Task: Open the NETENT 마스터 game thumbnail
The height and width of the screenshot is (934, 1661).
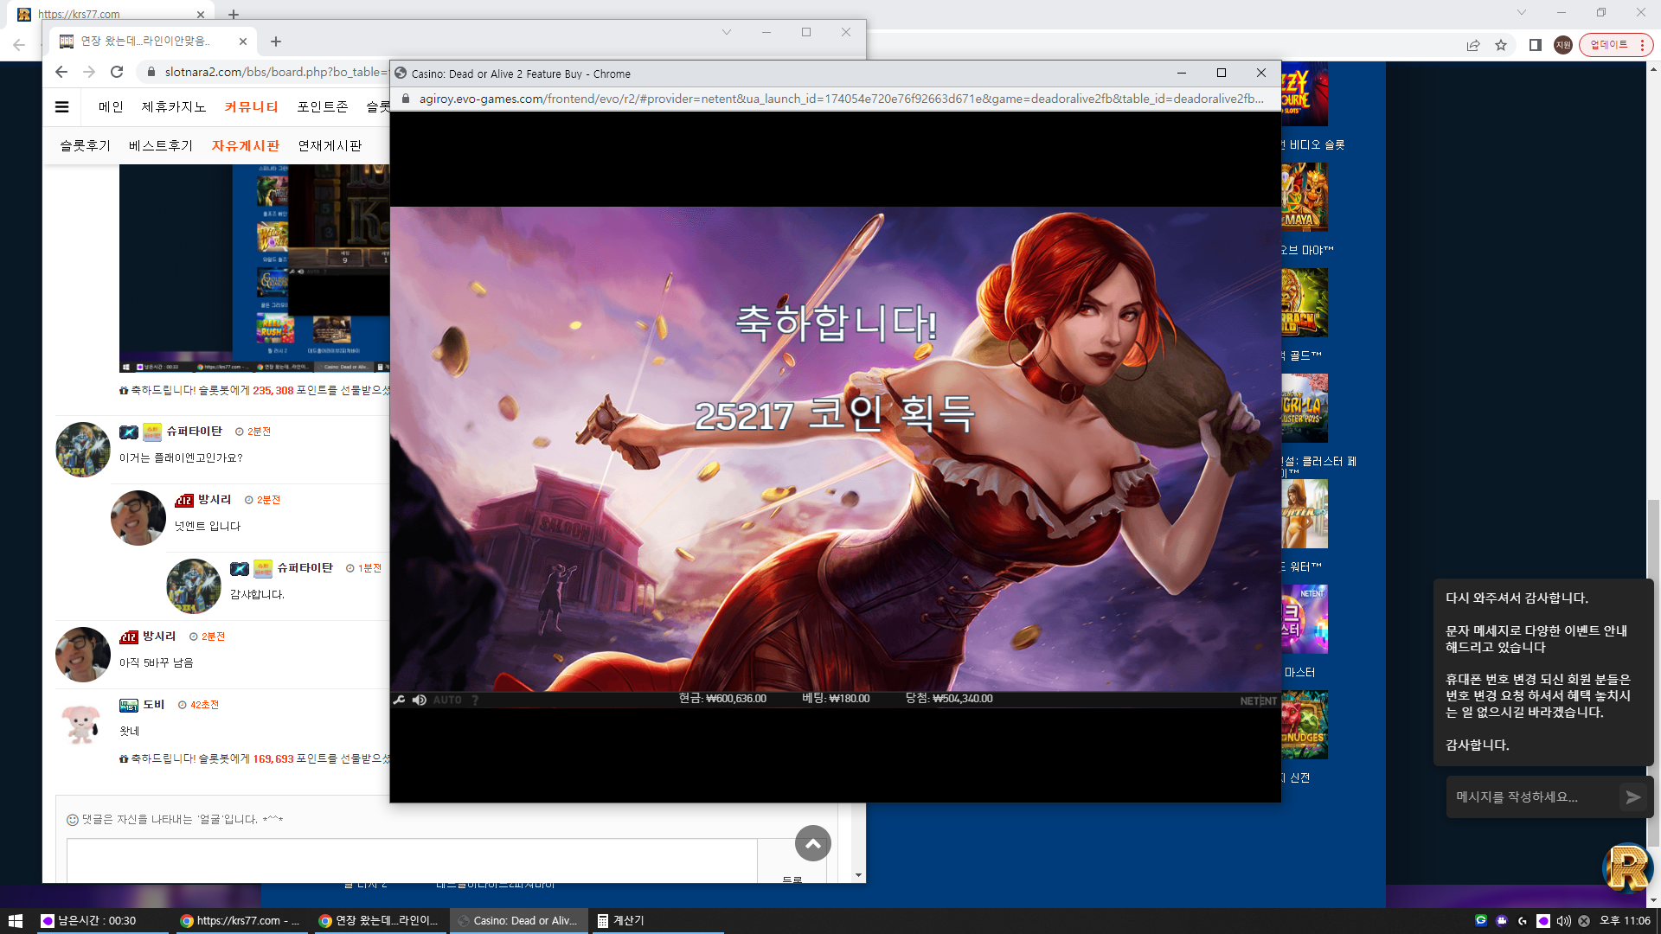Action: (x=1304, y=619)
